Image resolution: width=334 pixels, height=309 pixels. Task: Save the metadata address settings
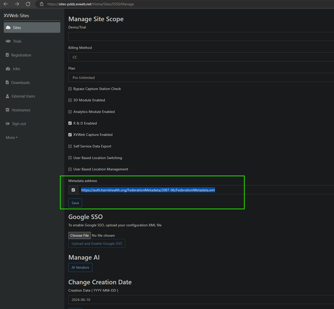pos(75,203)
